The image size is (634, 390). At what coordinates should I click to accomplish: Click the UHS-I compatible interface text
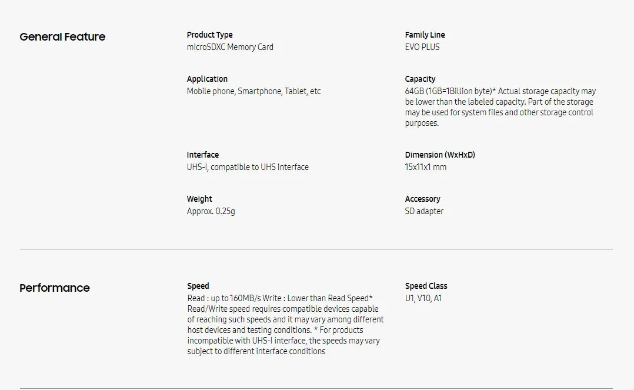pyautogui.click(x=248, y=166)
